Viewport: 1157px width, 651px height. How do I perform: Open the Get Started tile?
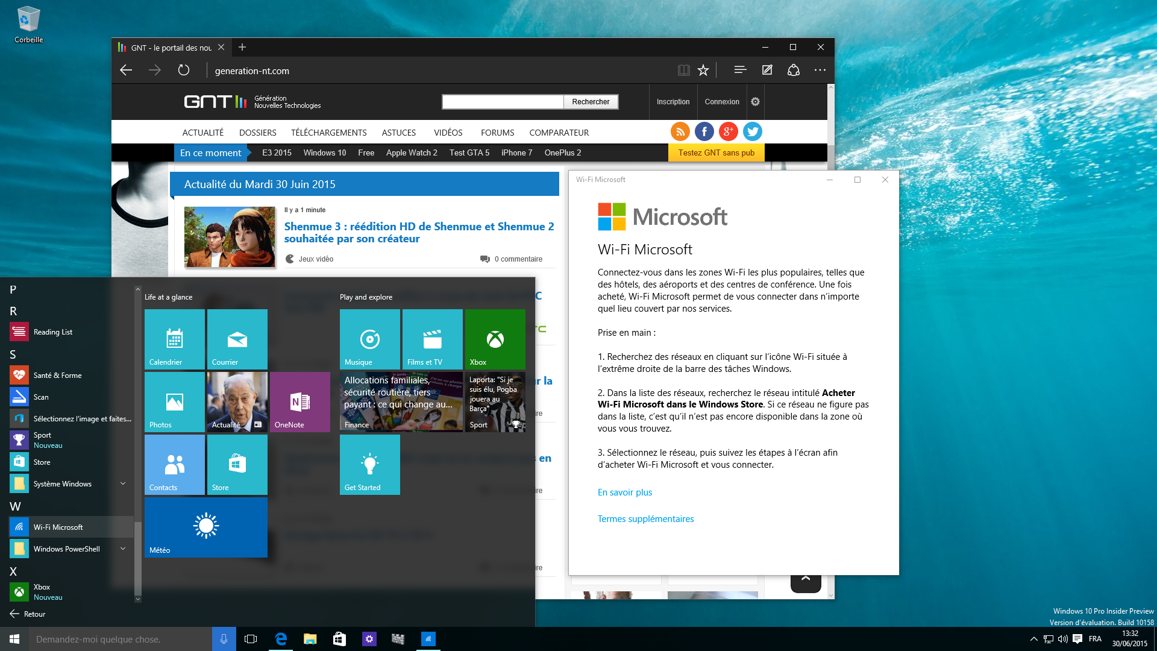point(370,465)
